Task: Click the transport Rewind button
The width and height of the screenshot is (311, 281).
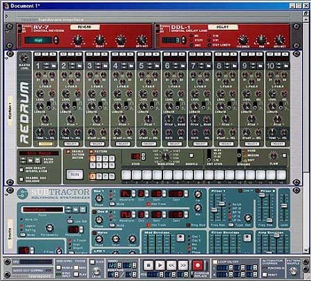Action: pos(171,265)
